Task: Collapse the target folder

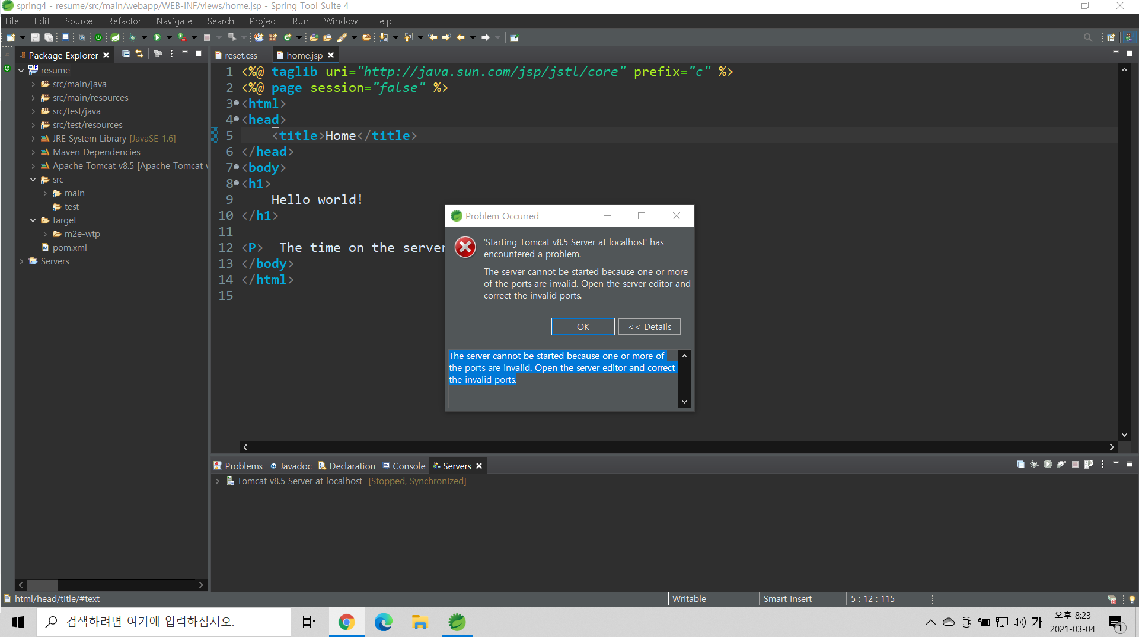Action: pyautogui.click(x=33, y=220)
